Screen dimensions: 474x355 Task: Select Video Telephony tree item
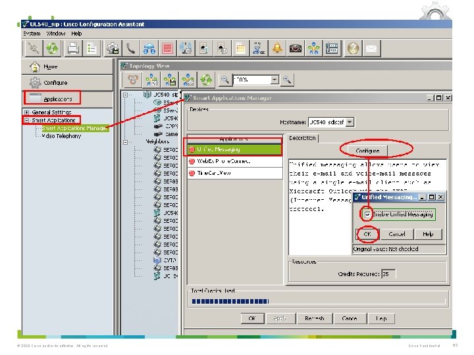(62, 136)
